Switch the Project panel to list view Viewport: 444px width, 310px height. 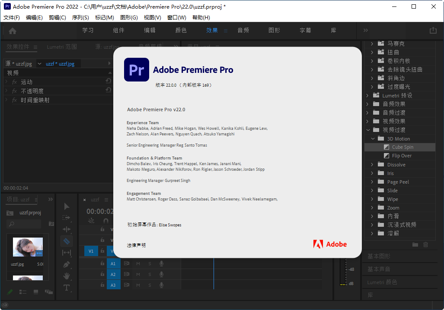(23, 292)
